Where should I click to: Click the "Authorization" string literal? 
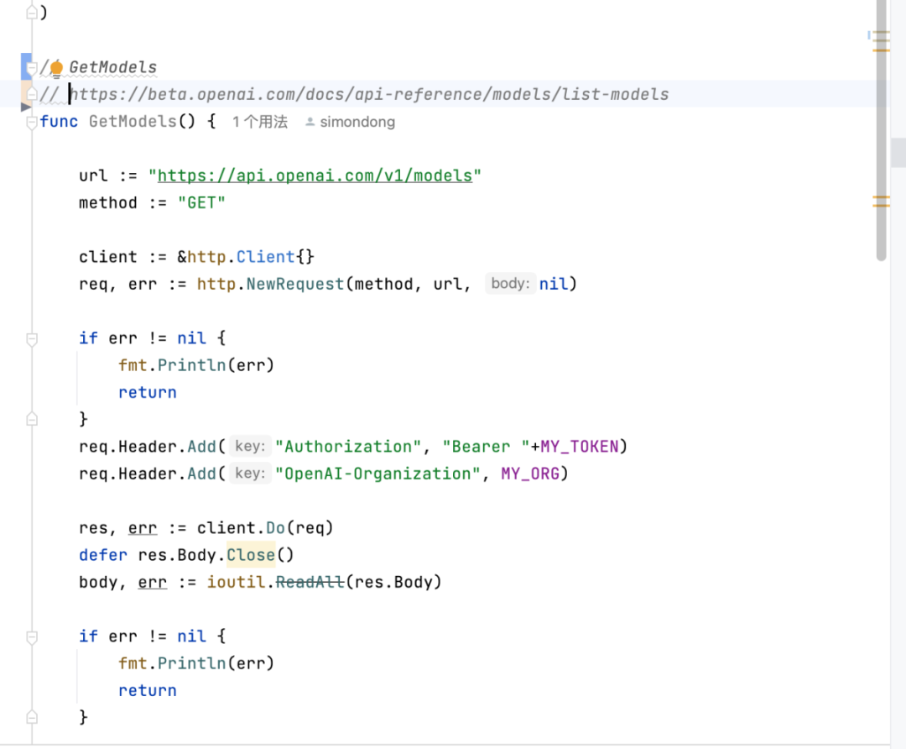(348, 447)
